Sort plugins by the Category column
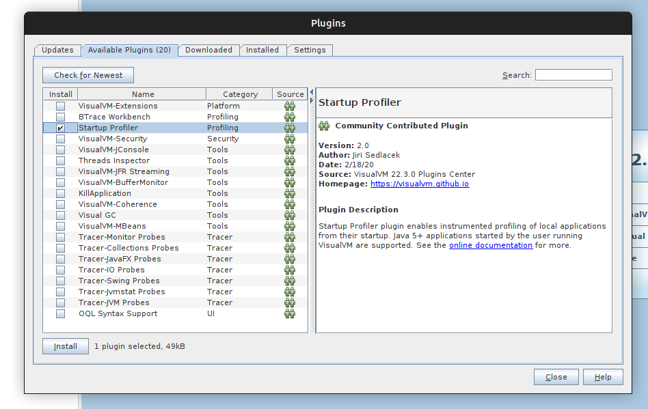The height and width of the screenshot is (409, 648). click(x=239, y=94)
